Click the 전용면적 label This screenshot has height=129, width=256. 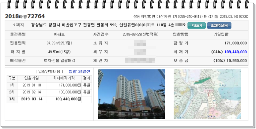[18, 43]
